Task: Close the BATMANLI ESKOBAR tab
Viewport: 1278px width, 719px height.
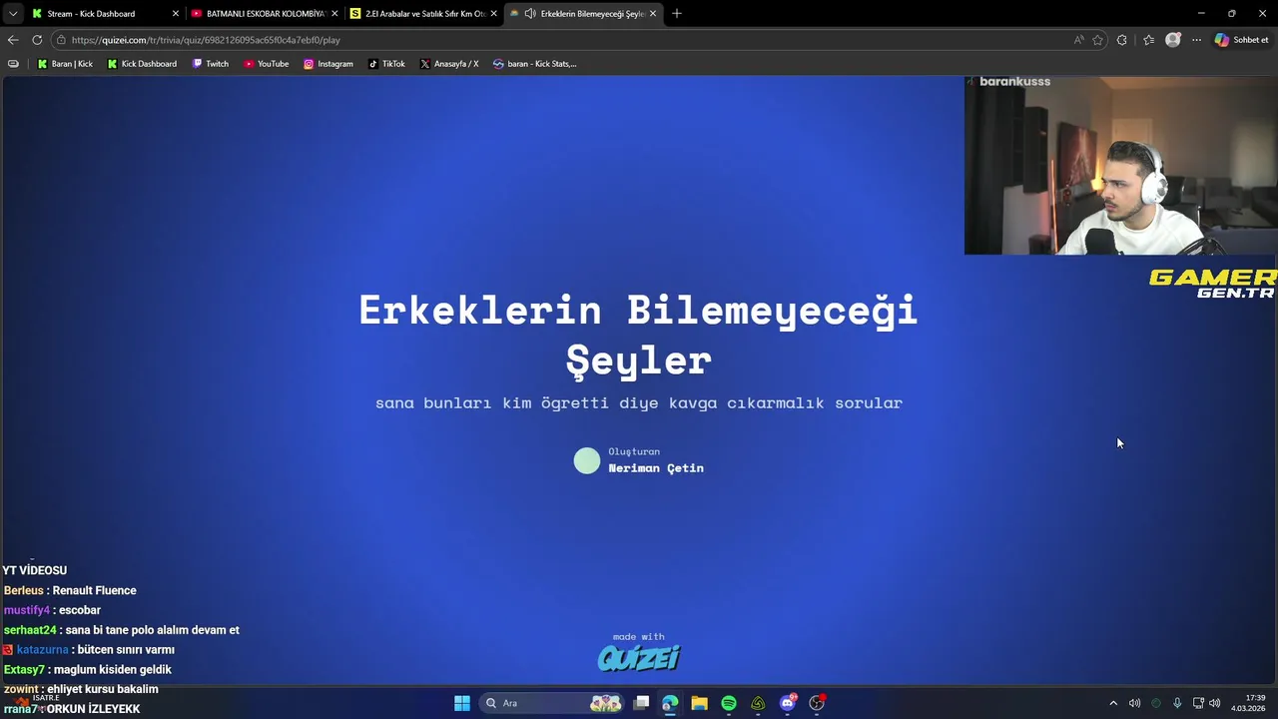Action: 334,13
